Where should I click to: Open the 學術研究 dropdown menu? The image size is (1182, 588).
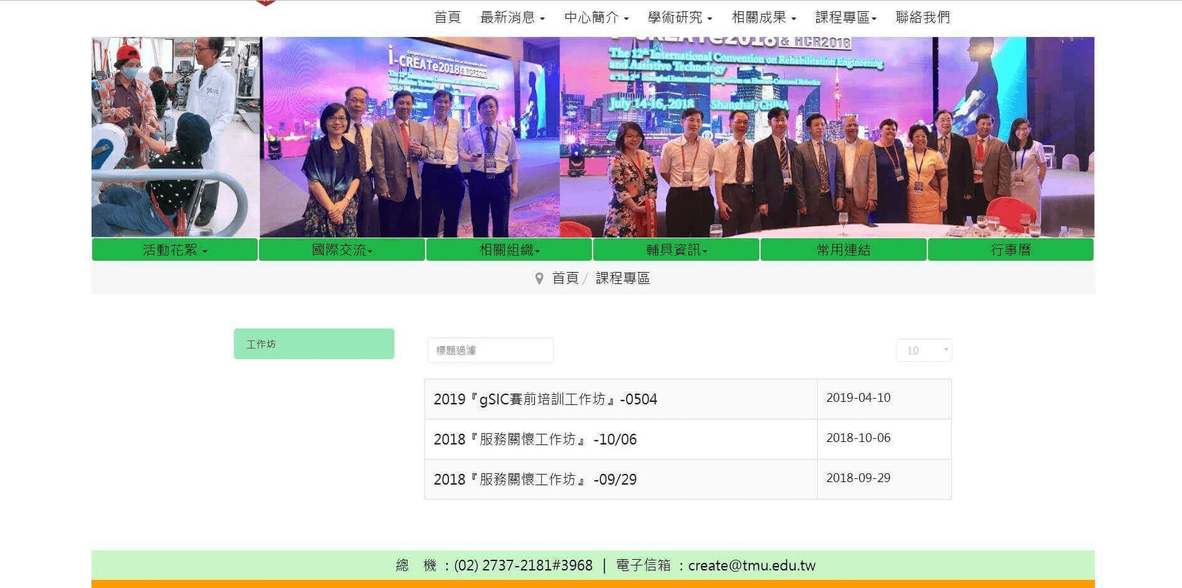679,18
